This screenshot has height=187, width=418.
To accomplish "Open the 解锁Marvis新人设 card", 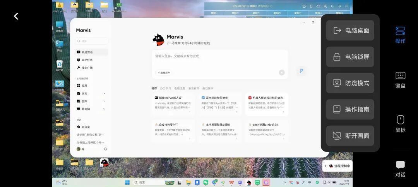I will click(x=173, y=104).
